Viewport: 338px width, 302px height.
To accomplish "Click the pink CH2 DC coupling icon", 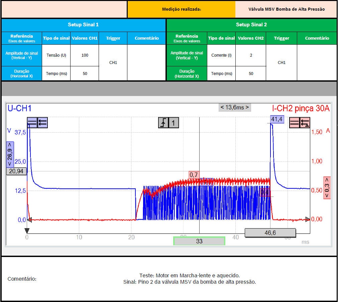I will 294,123.
